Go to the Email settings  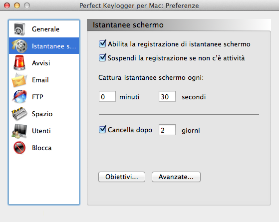[x=44, y=80]
